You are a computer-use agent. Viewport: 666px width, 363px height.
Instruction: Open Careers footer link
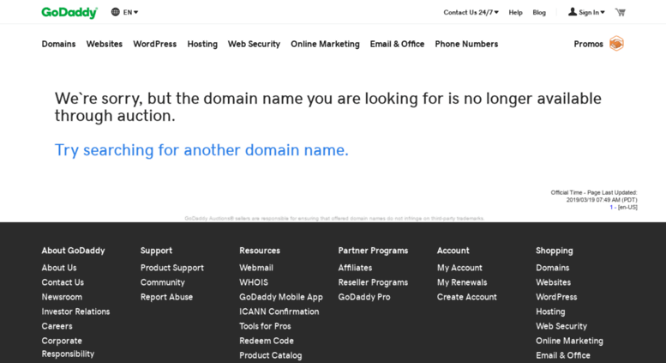pyautogui.click(x=57, y=326)
